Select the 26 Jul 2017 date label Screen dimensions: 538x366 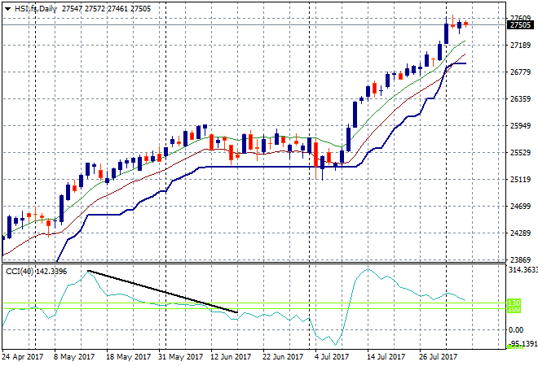(439, 356)
